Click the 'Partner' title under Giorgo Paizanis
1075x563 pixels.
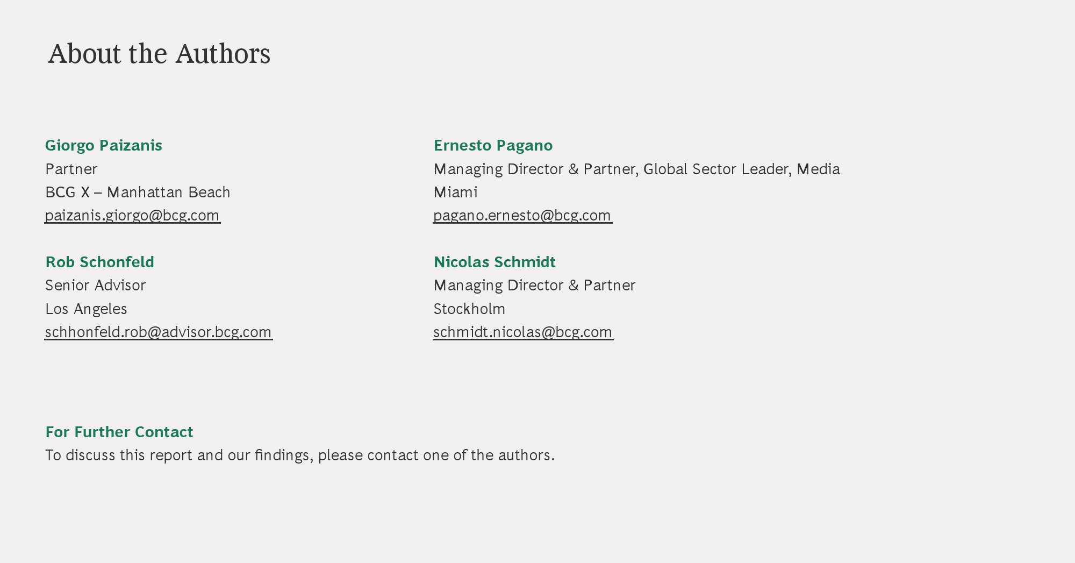coord(71,169)
